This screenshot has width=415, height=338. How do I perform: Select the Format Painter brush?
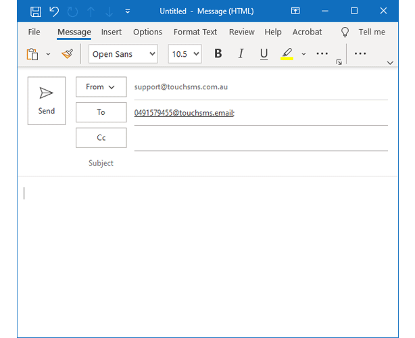pyautogui.click(x=66, y=54)
